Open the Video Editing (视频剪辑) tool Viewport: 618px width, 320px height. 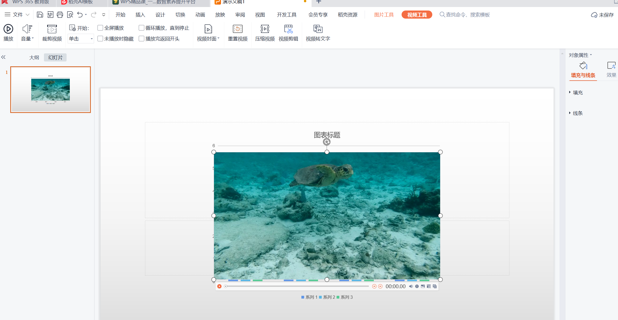click(288, 29)
